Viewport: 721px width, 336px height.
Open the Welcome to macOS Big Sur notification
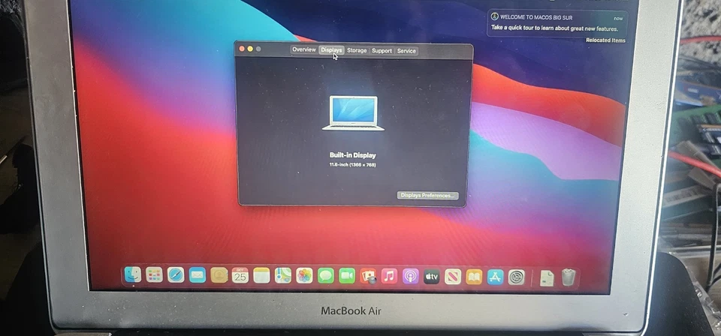click(558, 23)
